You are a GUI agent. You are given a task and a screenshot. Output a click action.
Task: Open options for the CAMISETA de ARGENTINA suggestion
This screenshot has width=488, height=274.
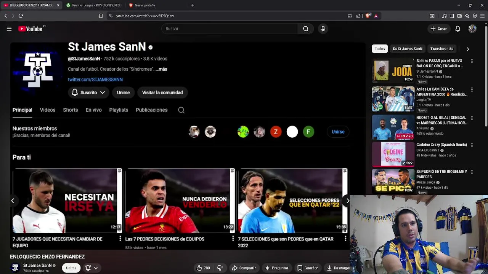[x=472, y=90]
